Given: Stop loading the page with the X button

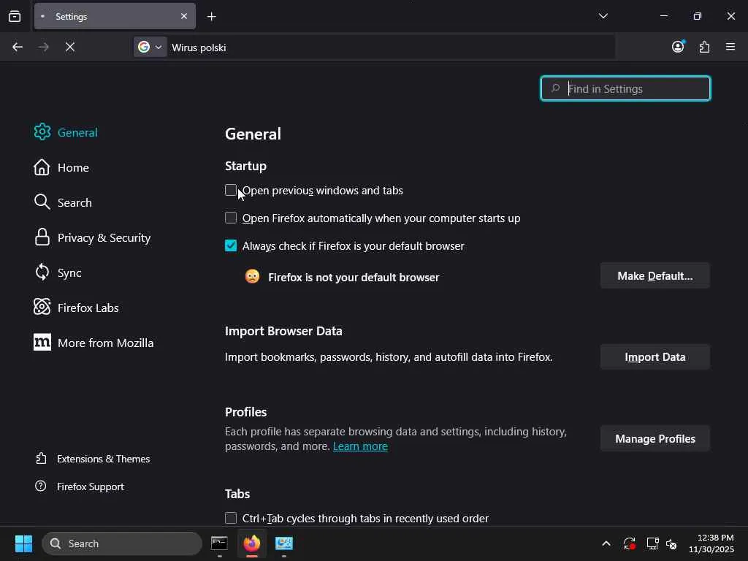Looking at the screenshot, I should pyautogui.click(x=69, y=47).
